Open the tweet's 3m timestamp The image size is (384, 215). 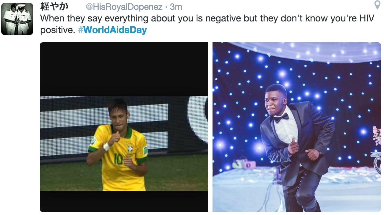click(176, 7)
